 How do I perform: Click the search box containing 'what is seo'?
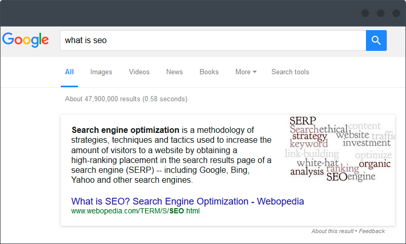pyautogui.click(x=213, y=40)
